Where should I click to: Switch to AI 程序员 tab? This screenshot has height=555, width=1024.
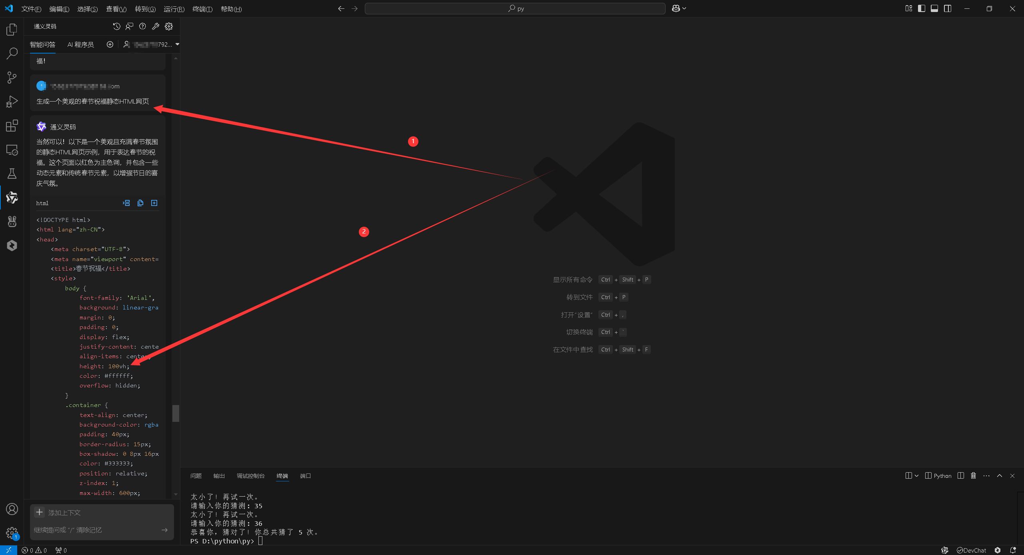click(x=80, y=44)
